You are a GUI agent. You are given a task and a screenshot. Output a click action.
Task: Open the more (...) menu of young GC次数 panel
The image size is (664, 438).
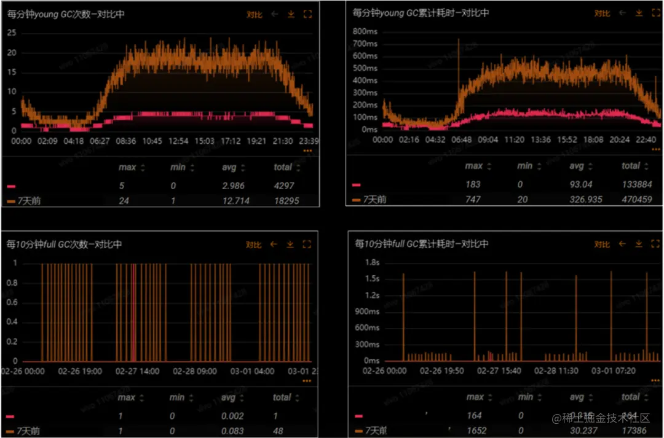point(307,151)
